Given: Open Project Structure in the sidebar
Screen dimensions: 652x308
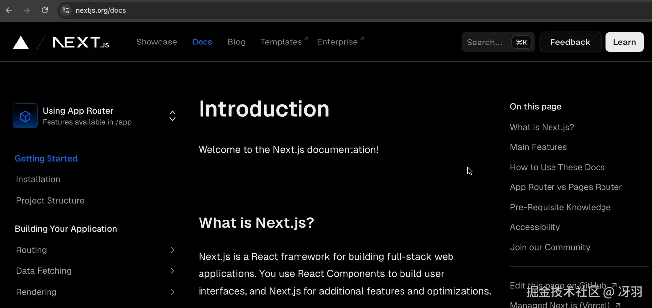Looking at the screenshot, I should (x=50, y=201).
